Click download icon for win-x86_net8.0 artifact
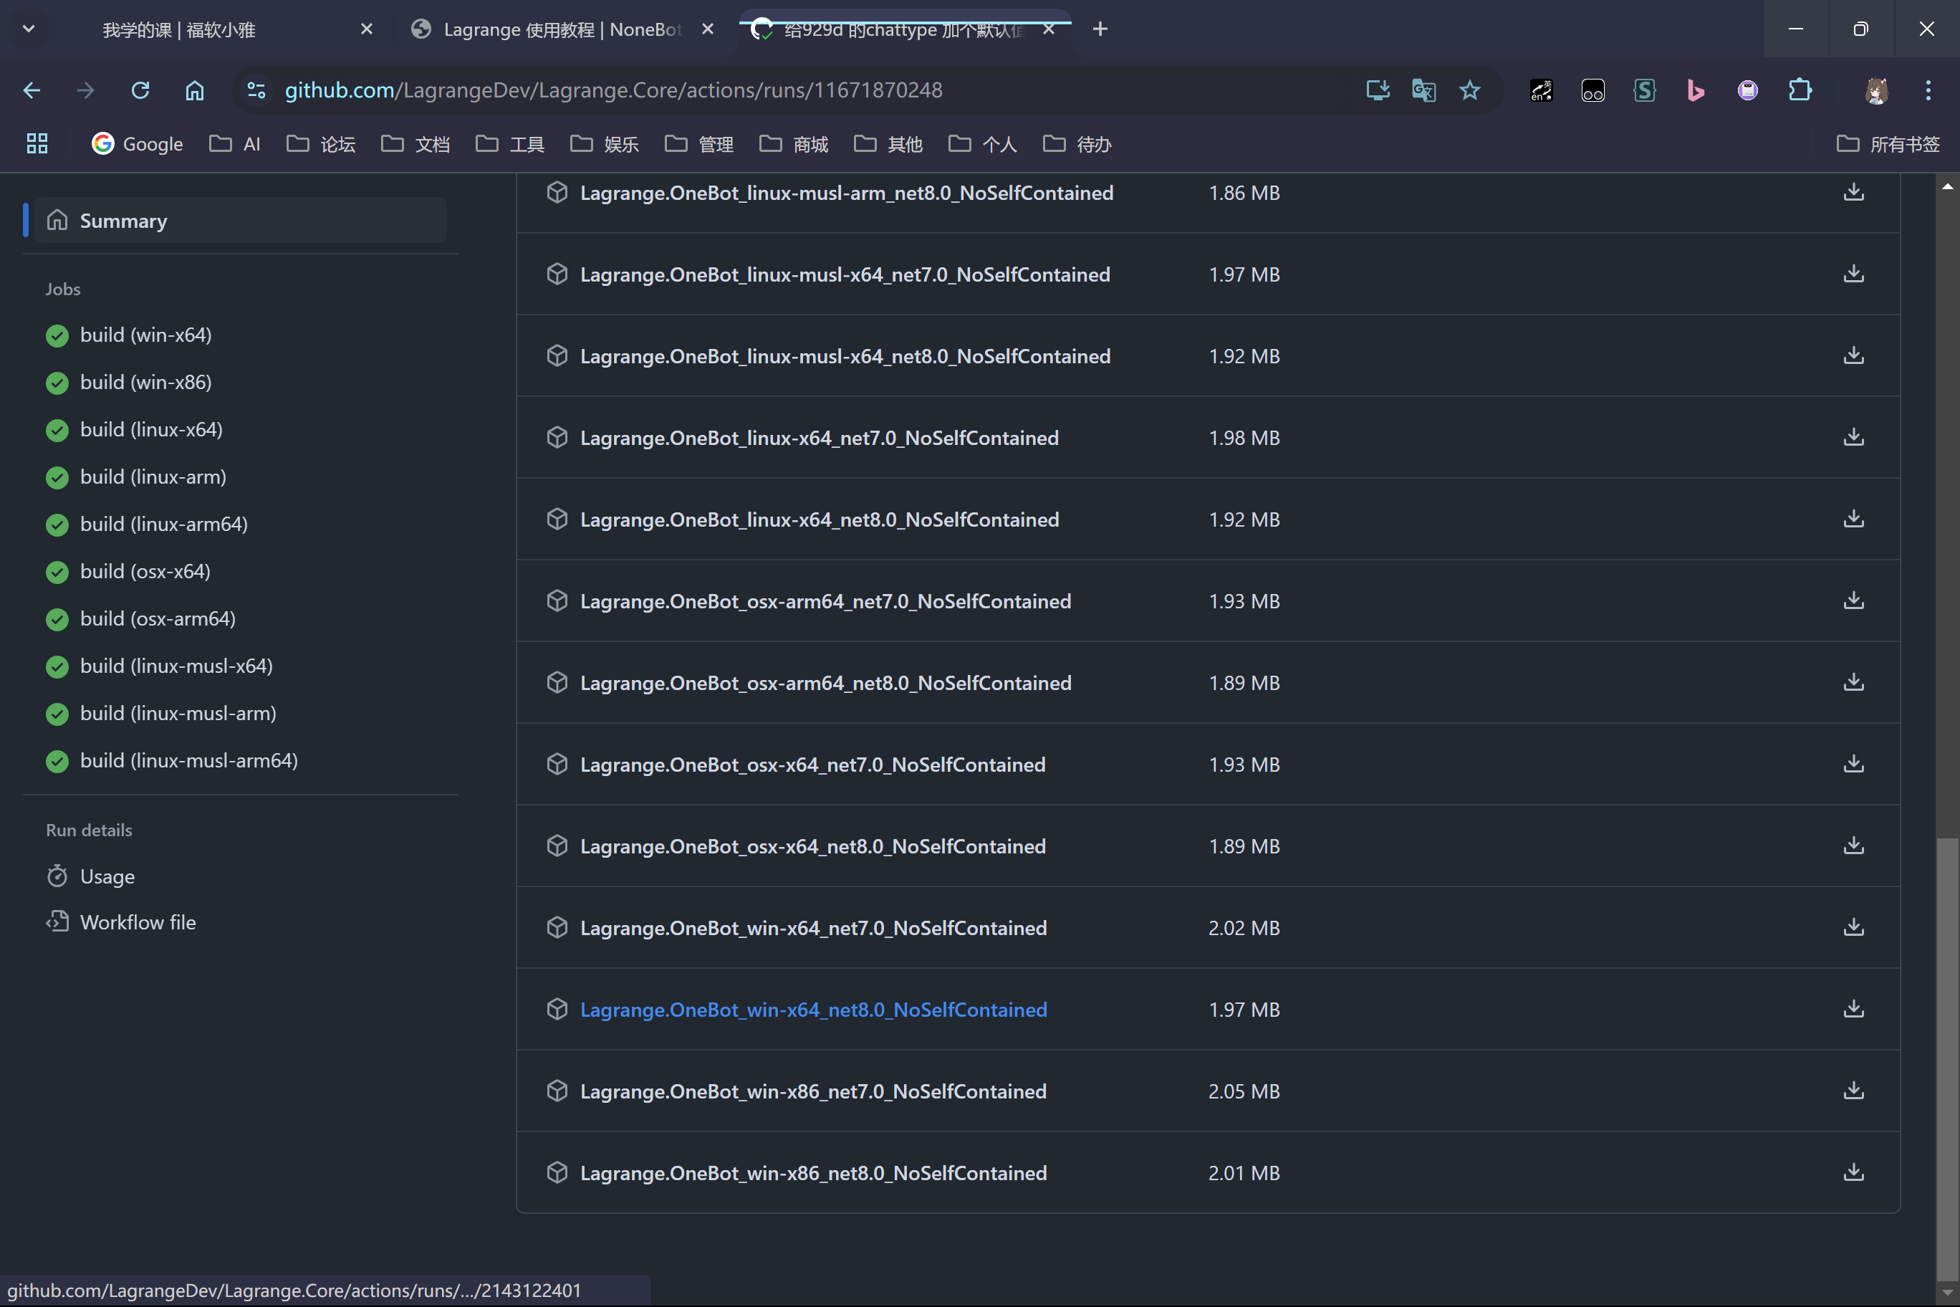 point(1853,1173)
